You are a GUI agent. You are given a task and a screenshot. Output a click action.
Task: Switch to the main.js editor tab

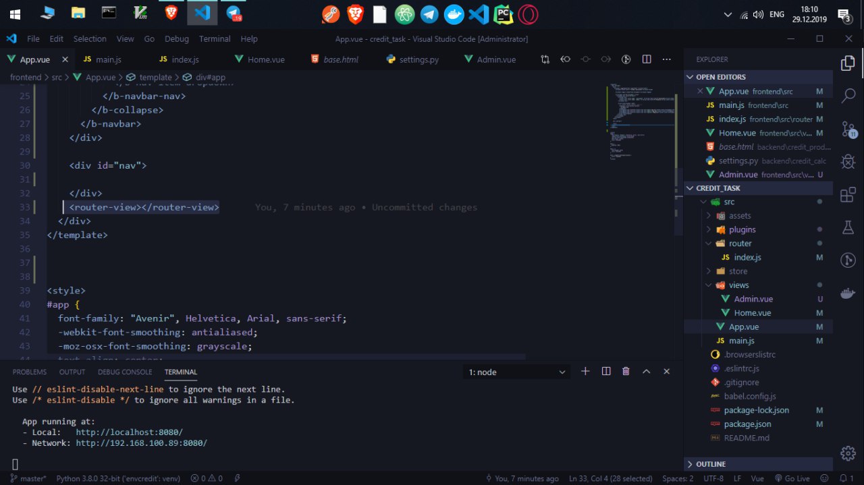(108, 59)
